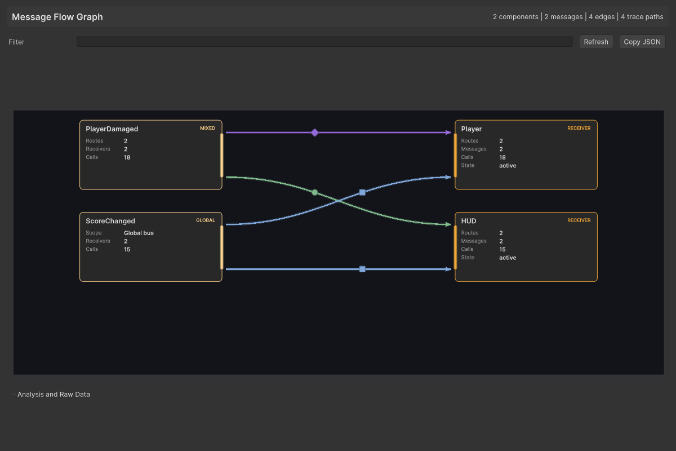676x451 pixels.
Task: Click the RECEIVER badge on Player node
Action: [579, 128]
